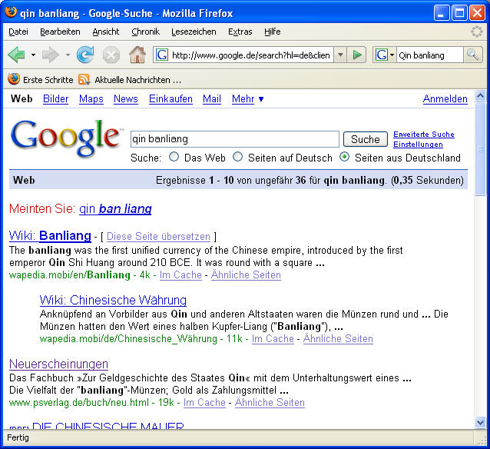
Task: Click the Google favicon in the address bar
Action: coord(162,55)
